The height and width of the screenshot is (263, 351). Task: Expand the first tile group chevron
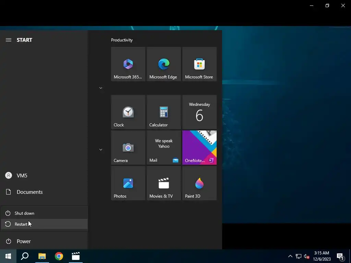101,88
